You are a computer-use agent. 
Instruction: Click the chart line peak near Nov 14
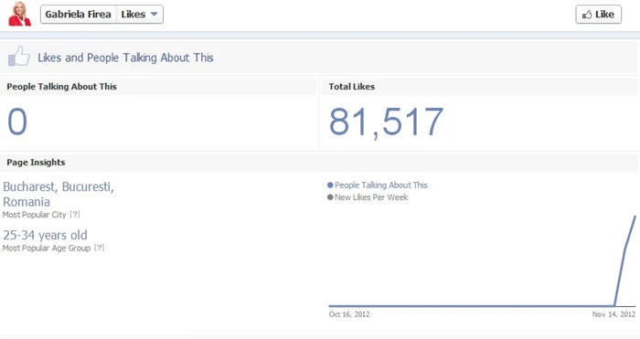coord(635,217)
